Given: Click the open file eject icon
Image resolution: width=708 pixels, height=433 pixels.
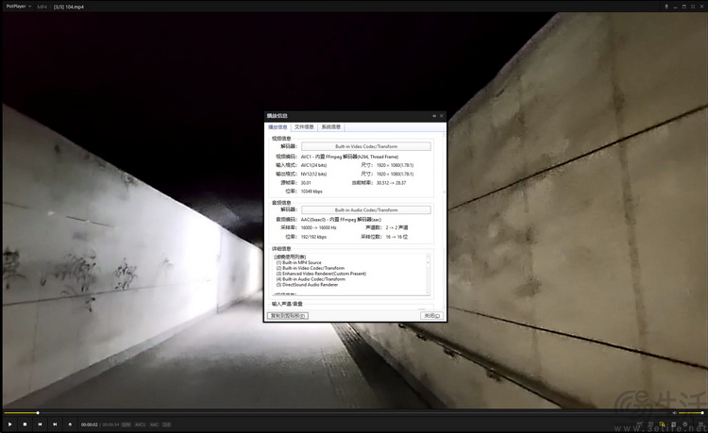Looking at the screenshot, I should click(70, 425).
